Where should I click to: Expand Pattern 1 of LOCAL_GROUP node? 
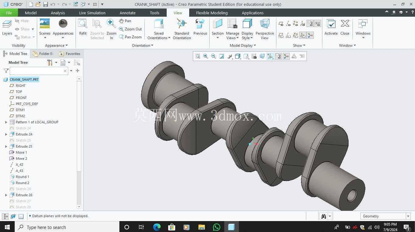point(6,122)
